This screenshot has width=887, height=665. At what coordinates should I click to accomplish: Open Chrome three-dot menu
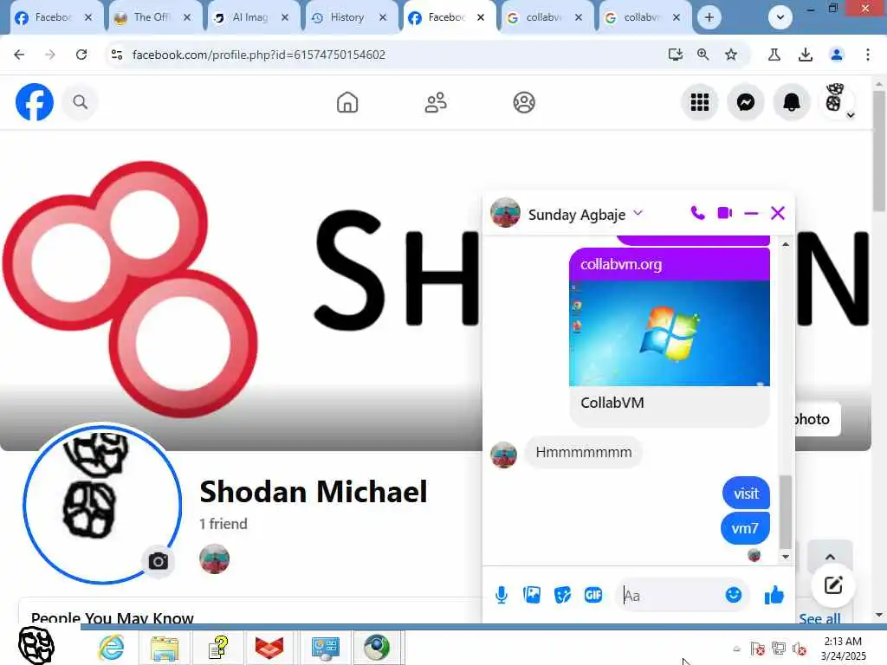[868, 55]
